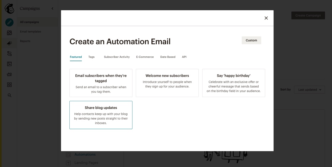332x167 pixels.
Task: Switch to the API tab
Action: tap(184, 57)
